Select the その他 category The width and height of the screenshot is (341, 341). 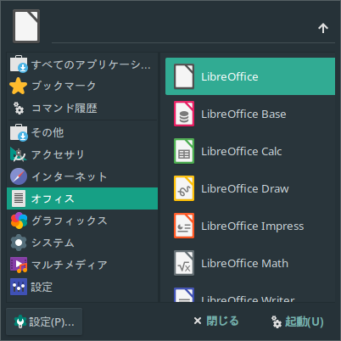(x=82, y=132)
